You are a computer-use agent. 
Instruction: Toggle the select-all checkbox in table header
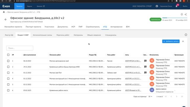click(x=8, y=55)
